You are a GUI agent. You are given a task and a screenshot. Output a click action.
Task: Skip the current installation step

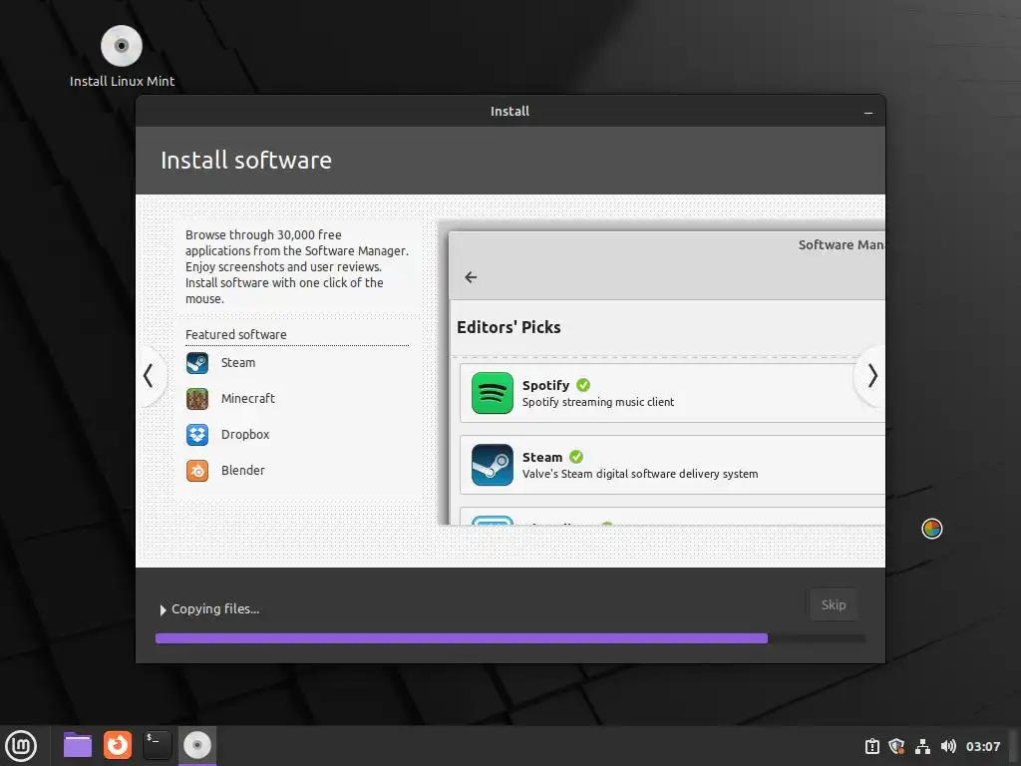coord(834,605)
